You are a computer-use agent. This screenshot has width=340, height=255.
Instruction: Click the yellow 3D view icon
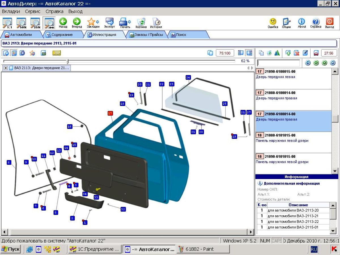click(56, 53)
